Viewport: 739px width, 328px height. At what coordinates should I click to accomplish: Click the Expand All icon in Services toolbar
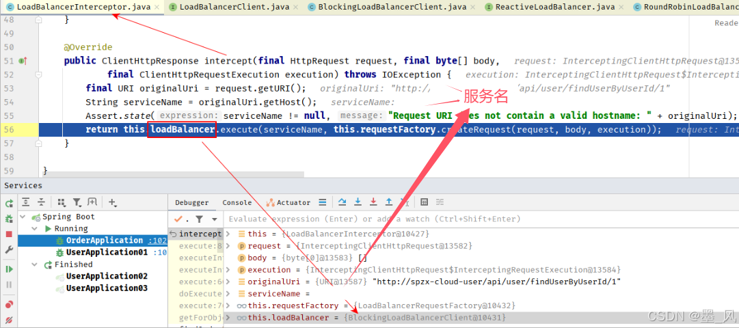(26, 202)
